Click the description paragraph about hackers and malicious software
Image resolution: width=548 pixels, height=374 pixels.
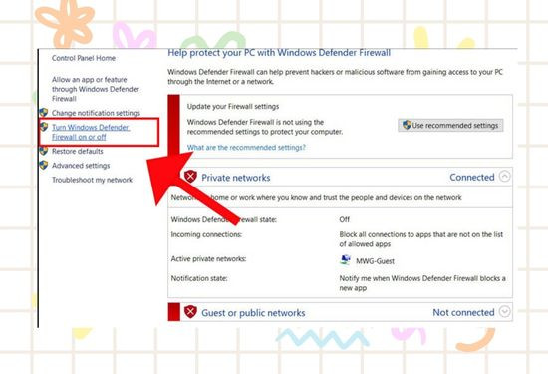click(x=335, y=77)
